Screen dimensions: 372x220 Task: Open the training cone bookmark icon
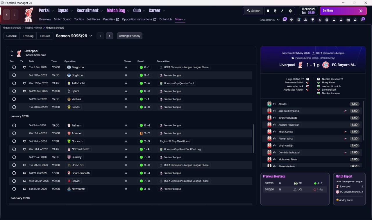320,20
